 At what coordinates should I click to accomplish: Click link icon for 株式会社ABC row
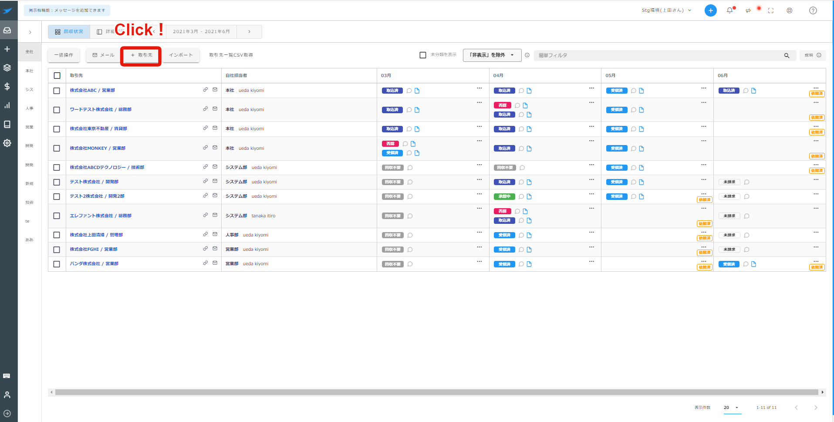205,90
